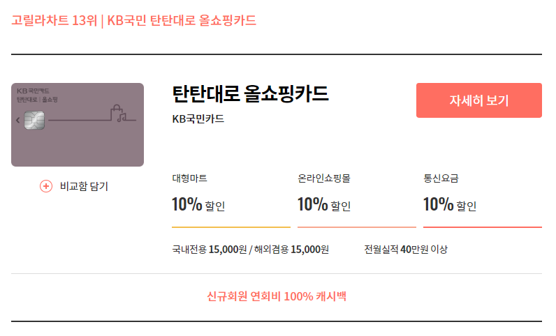Click the 전월실적 40만원 이상 requirement text
Image resolution: width=556 pixels, height=336 pixels.
[x=406, y=250]
